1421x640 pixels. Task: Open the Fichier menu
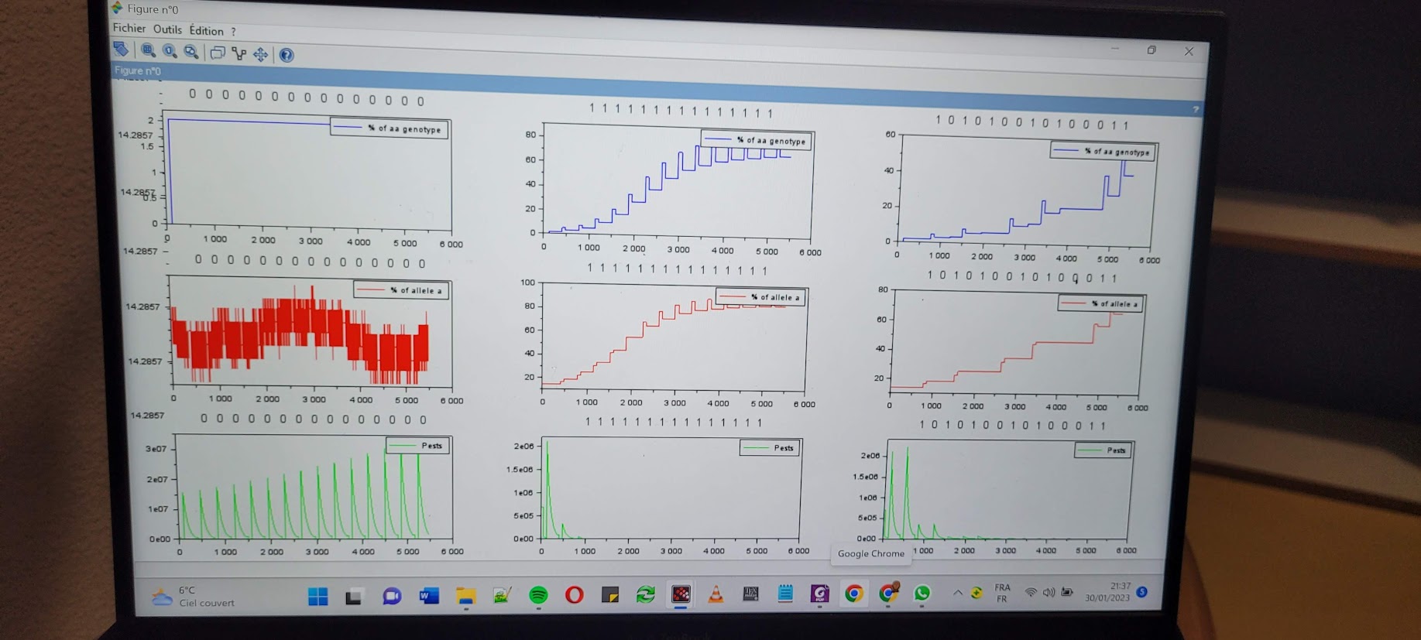tap(129, 28)
